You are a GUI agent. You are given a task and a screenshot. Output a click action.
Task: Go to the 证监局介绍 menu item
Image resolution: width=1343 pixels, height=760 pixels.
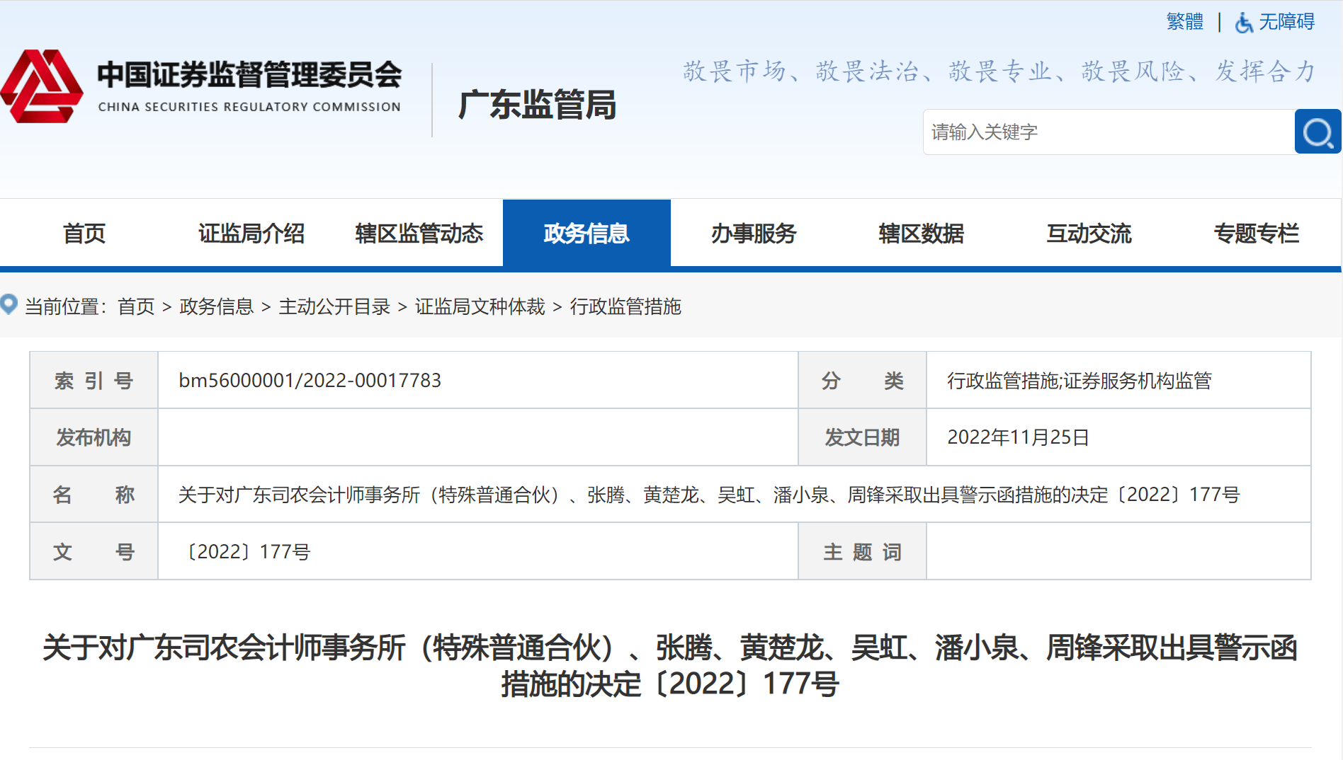(251, 234)
